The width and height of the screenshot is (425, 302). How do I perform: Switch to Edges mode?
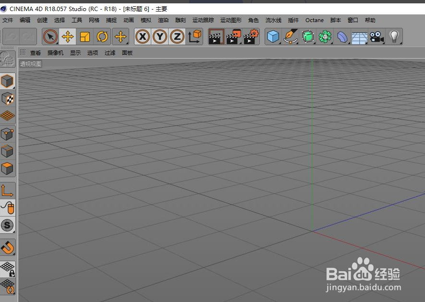point(8,151)
